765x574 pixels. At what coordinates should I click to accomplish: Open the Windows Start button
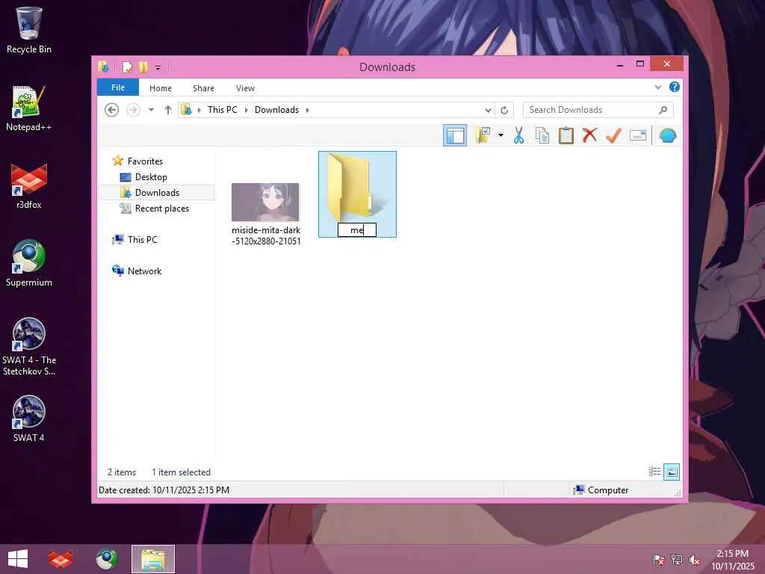click(18, 559)
